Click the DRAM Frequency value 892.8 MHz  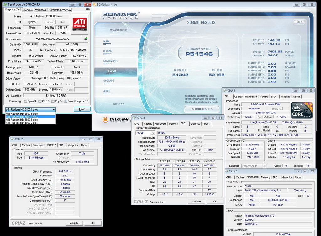65,171
